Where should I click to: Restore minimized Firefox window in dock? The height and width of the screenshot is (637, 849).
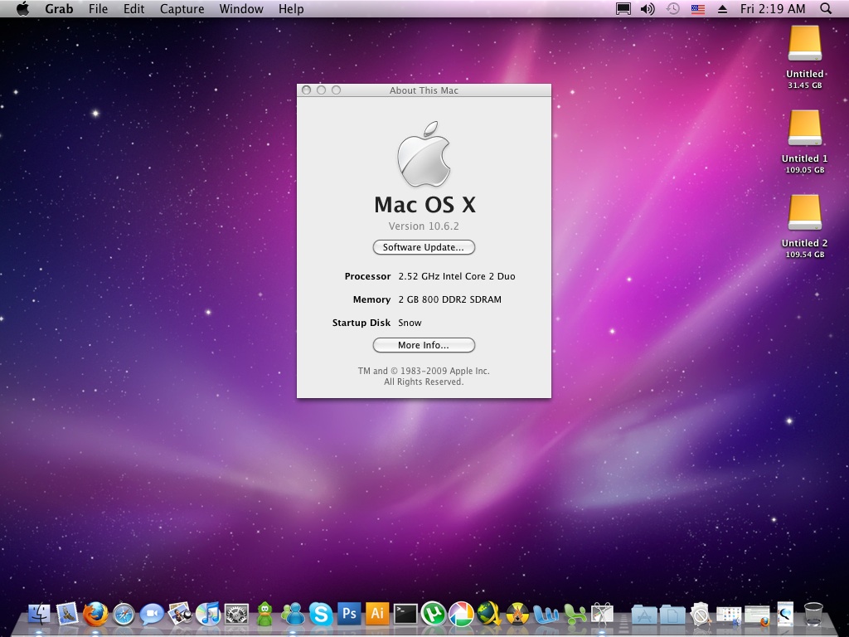[x=757, y=615]
